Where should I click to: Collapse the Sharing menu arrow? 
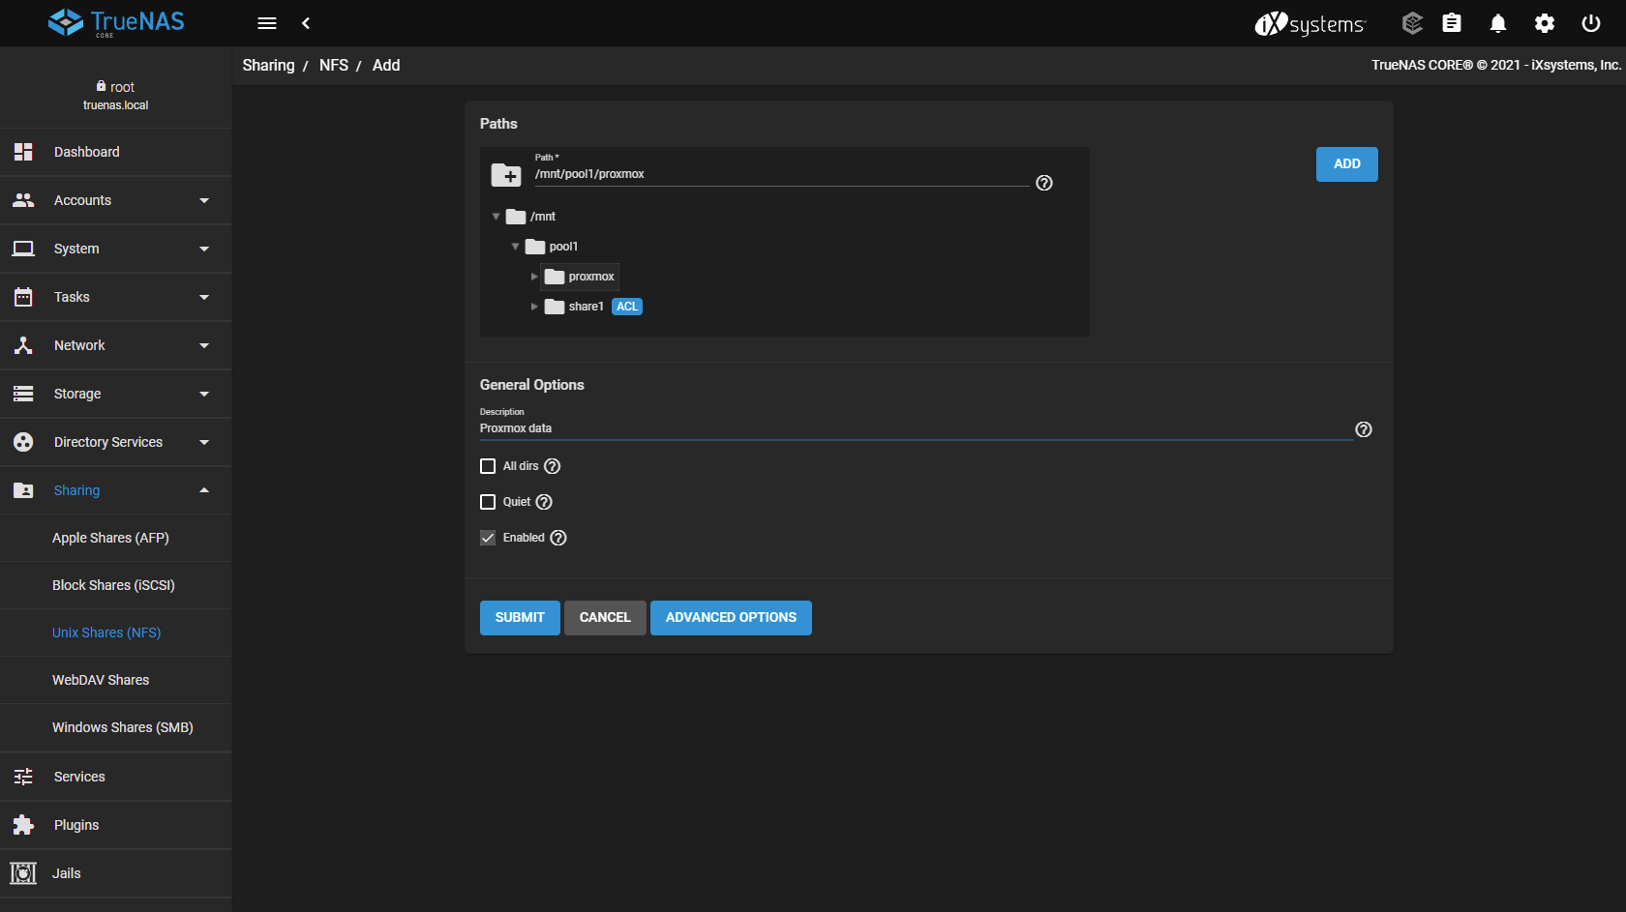click(x=204, y=490)
